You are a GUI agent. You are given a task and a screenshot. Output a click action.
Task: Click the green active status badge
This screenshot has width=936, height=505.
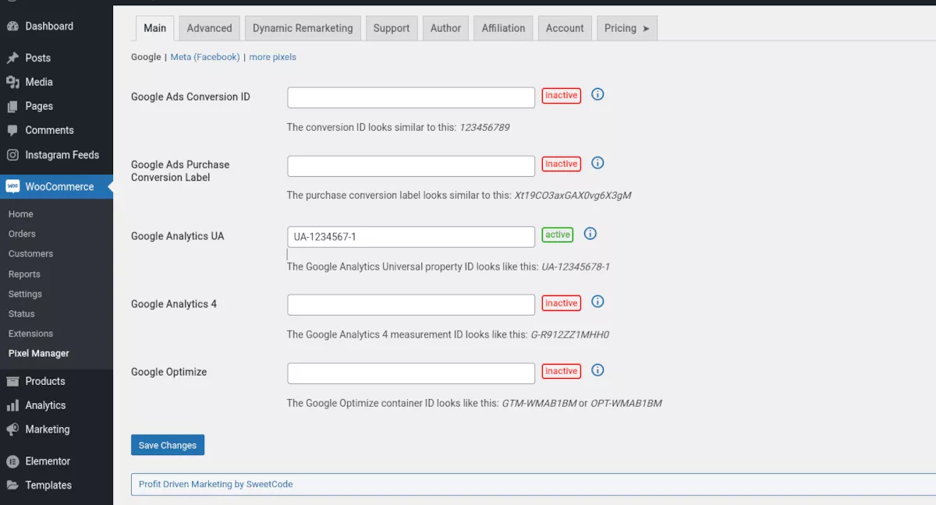558,235
